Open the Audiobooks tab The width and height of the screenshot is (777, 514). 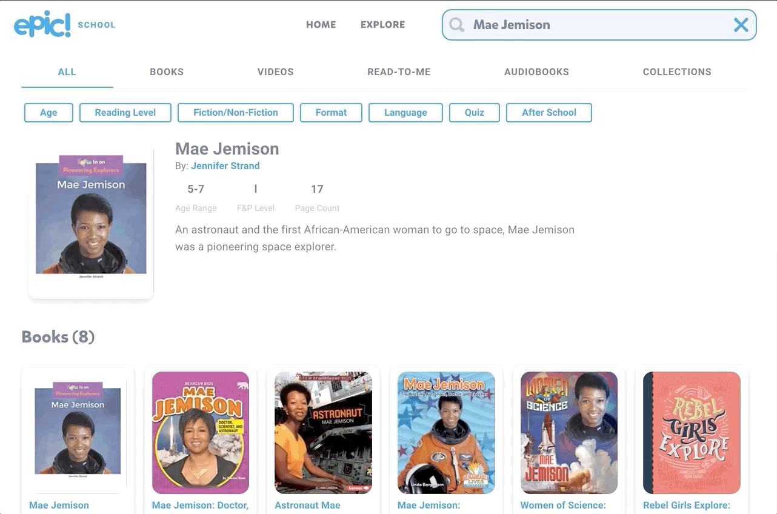pos(536,72)
